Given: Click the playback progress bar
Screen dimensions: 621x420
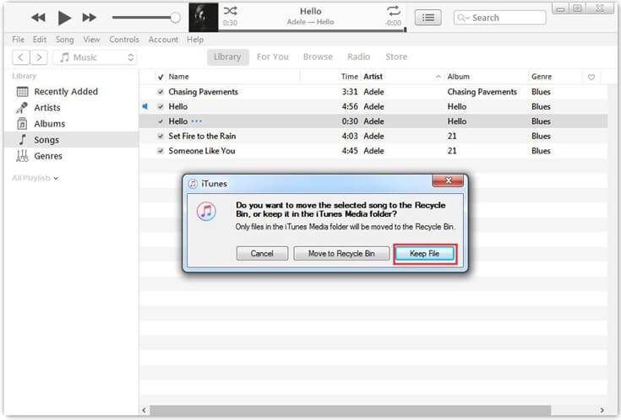Looking at the screenshot, I should (x=312, y=30).
